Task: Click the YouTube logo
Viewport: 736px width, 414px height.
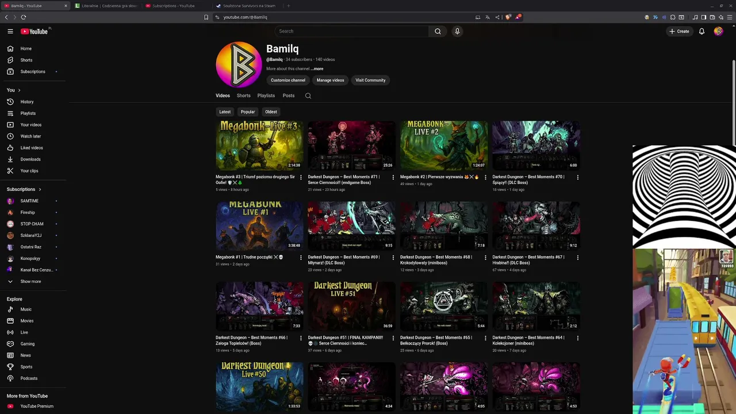Action: tap(34, 31)
